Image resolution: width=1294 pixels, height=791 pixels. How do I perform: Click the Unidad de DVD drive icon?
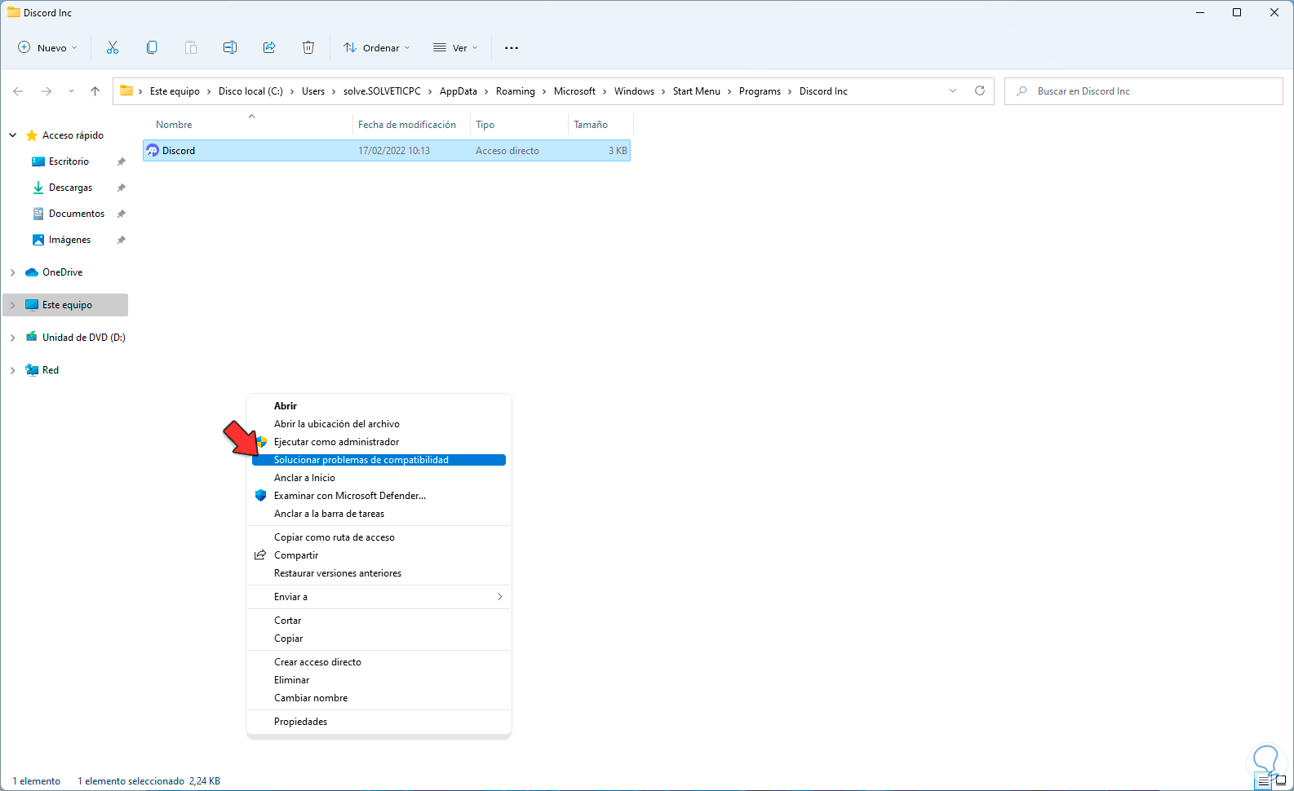click(x=32, y=338)
